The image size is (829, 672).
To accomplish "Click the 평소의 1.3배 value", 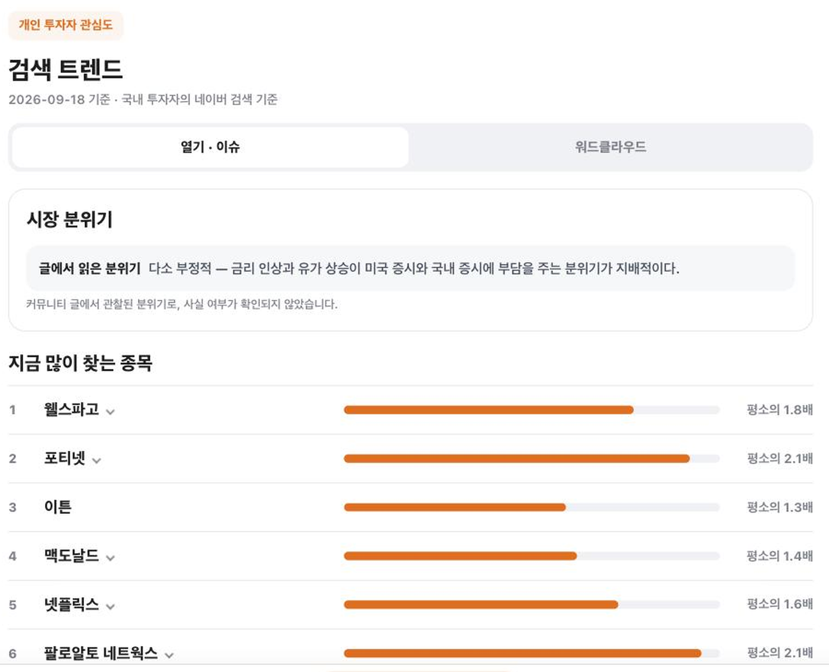I will pos(780,507).
